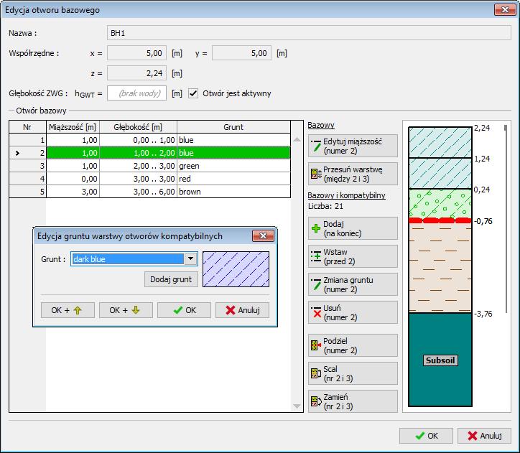The height and width of the screenshot is (453, 520).
Task: Click the Bazowy i kompatybilny heading
Action: click(346, 195)
